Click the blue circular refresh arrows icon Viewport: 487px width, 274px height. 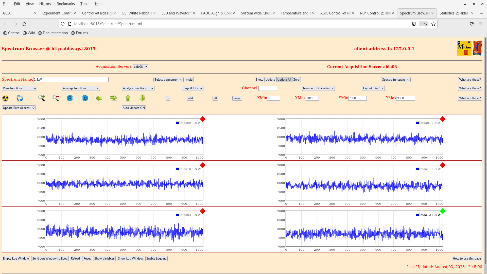[x=20, y=98]
